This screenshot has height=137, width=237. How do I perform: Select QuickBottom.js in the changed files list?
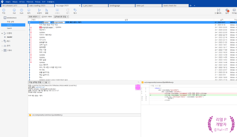pos(84,115)
